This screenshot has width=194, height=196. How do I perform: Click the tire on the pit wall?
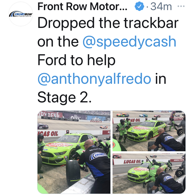73,172
